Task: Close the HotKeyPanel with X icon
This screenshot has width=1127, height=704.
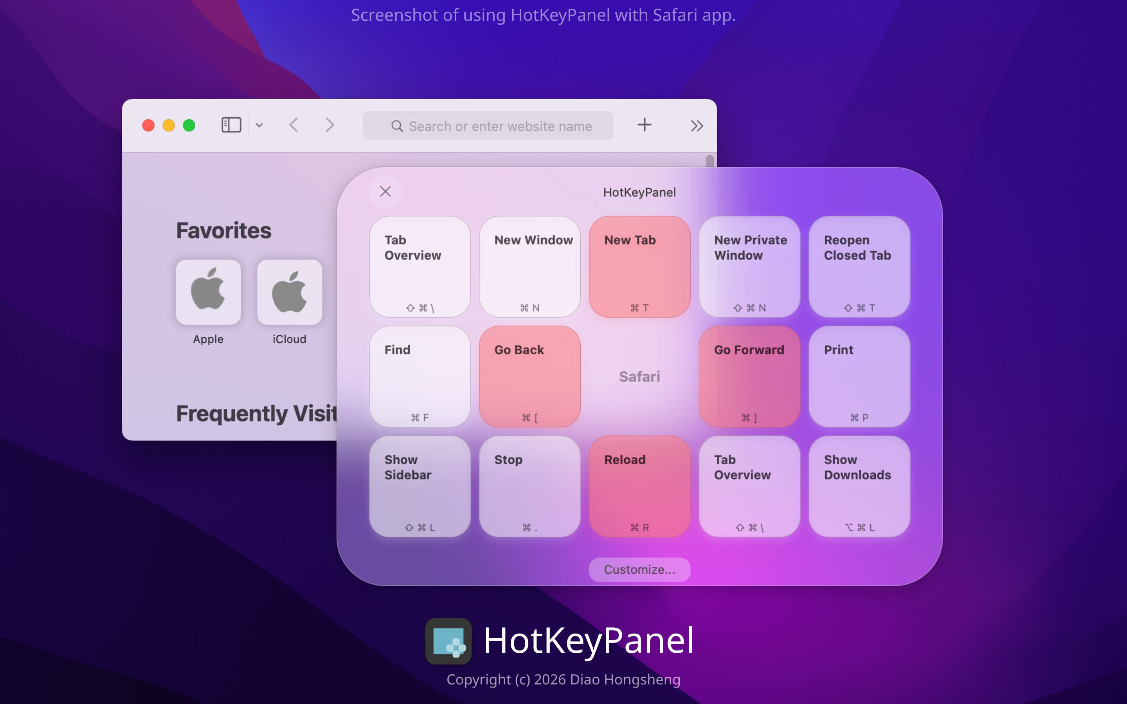Action: (x=385, y=191)
